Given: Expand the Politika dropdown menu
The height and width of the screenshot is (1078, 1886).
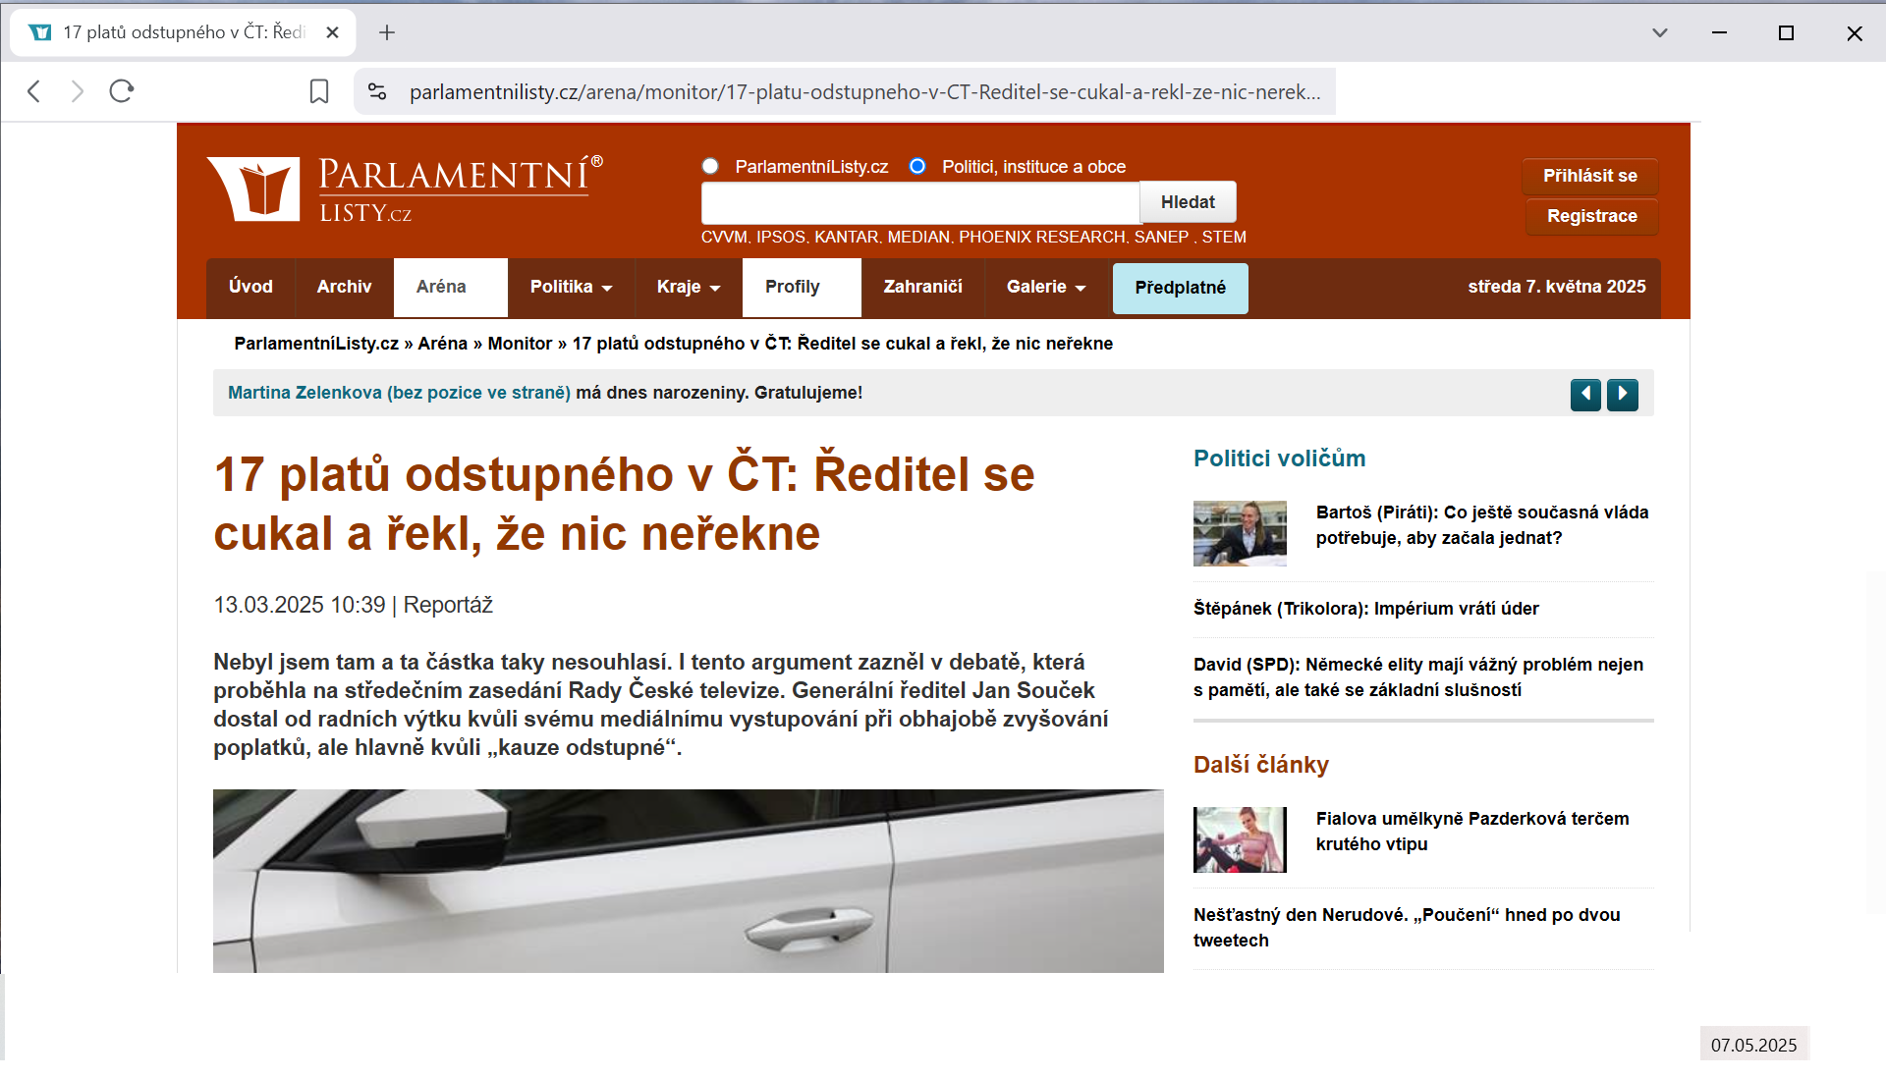Looking at the screenshot, I should 571,287.
